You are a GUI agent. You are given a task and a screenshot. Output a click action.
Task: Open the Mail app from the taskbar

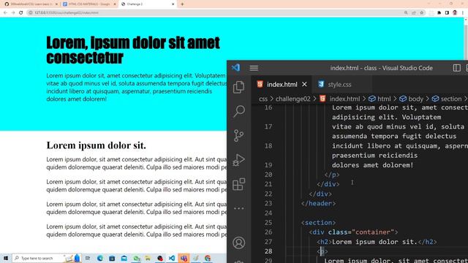[124, 258]
